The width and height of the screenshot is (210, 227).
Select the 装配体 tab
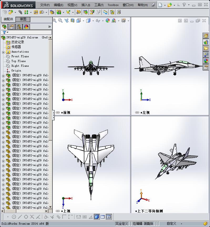[8, 19]
